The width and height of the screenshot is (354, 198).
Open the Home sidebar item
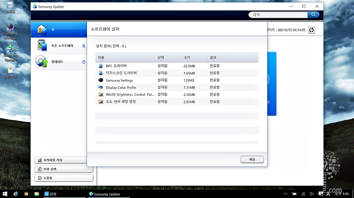click(x=59, y=29)
